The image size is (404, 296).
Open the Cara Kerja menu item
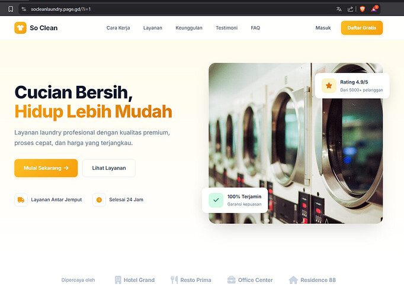(x=118, y=28)
